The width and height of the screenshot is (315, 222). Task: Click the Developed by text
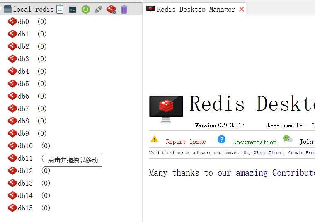coord(285,125)
